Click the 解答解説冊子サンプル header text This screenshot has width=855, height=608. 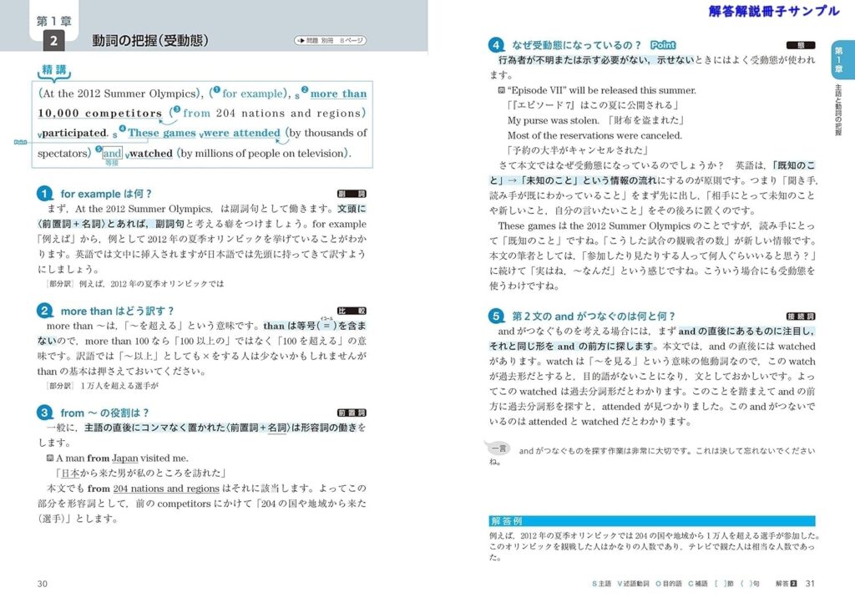[x=774, y=12]
